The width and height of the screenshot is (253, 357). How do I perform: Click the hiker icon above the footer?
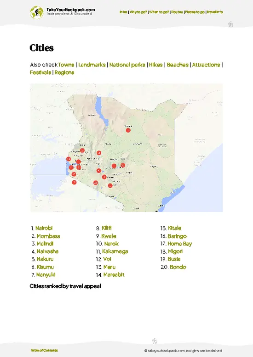(155, 341)
